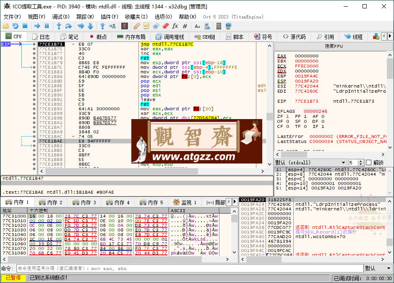
Task: Select the 监视 1 tab
Action: pos(185,203)
